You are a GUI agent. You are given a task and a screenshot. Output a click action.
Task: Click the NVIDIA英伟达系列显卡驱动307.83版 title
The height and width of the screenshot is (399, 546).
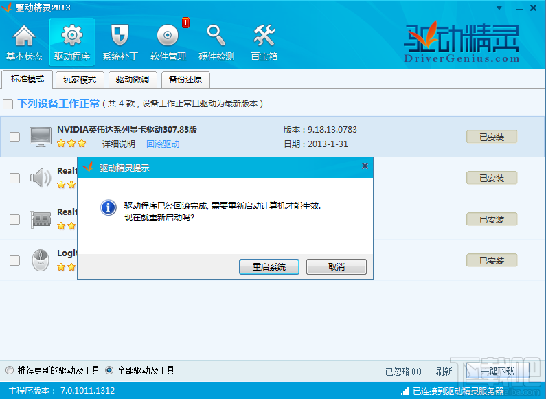[x=127, y=130]
